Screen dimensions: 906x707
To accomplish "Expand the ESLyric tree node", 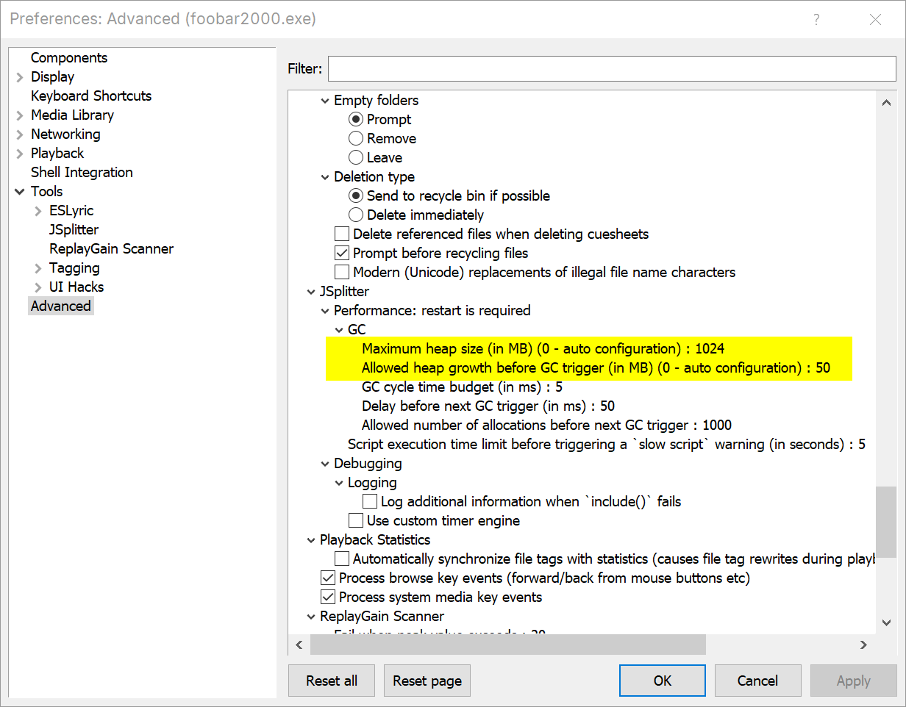I will tap(38, 211).
